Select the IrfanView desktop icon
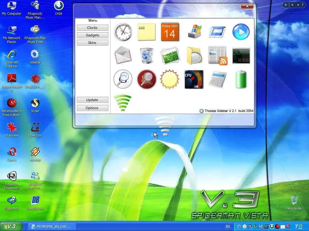This screenshot has width=309, height=231. click(x=12, y=130)
